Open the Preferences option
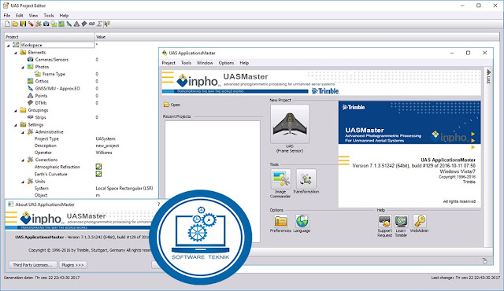 pyautogui.click(x=280, y=221)
